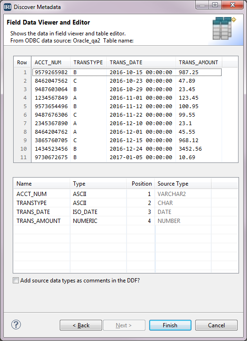Open the ASCII type cell for ACCT_NUM

[x=98, y=194]
